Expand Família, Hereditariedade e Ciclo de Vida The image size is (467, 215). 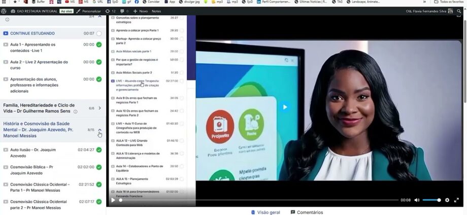(x=99, y=108)
